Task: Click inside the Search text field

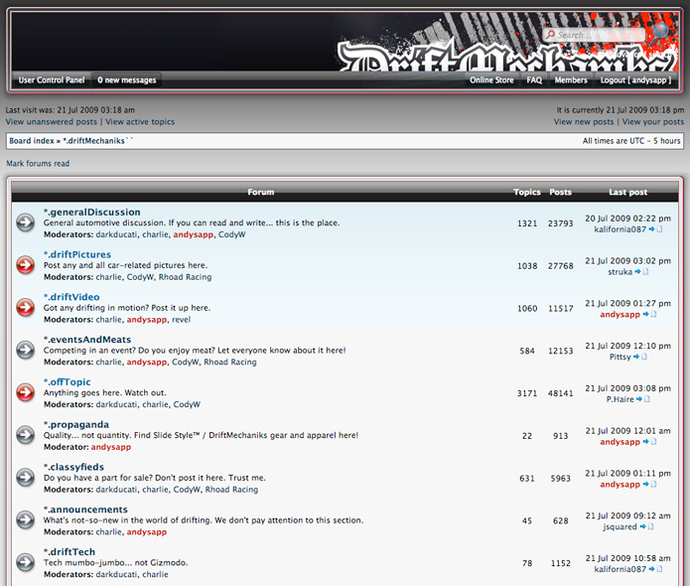Action: (x=594, y=35)
